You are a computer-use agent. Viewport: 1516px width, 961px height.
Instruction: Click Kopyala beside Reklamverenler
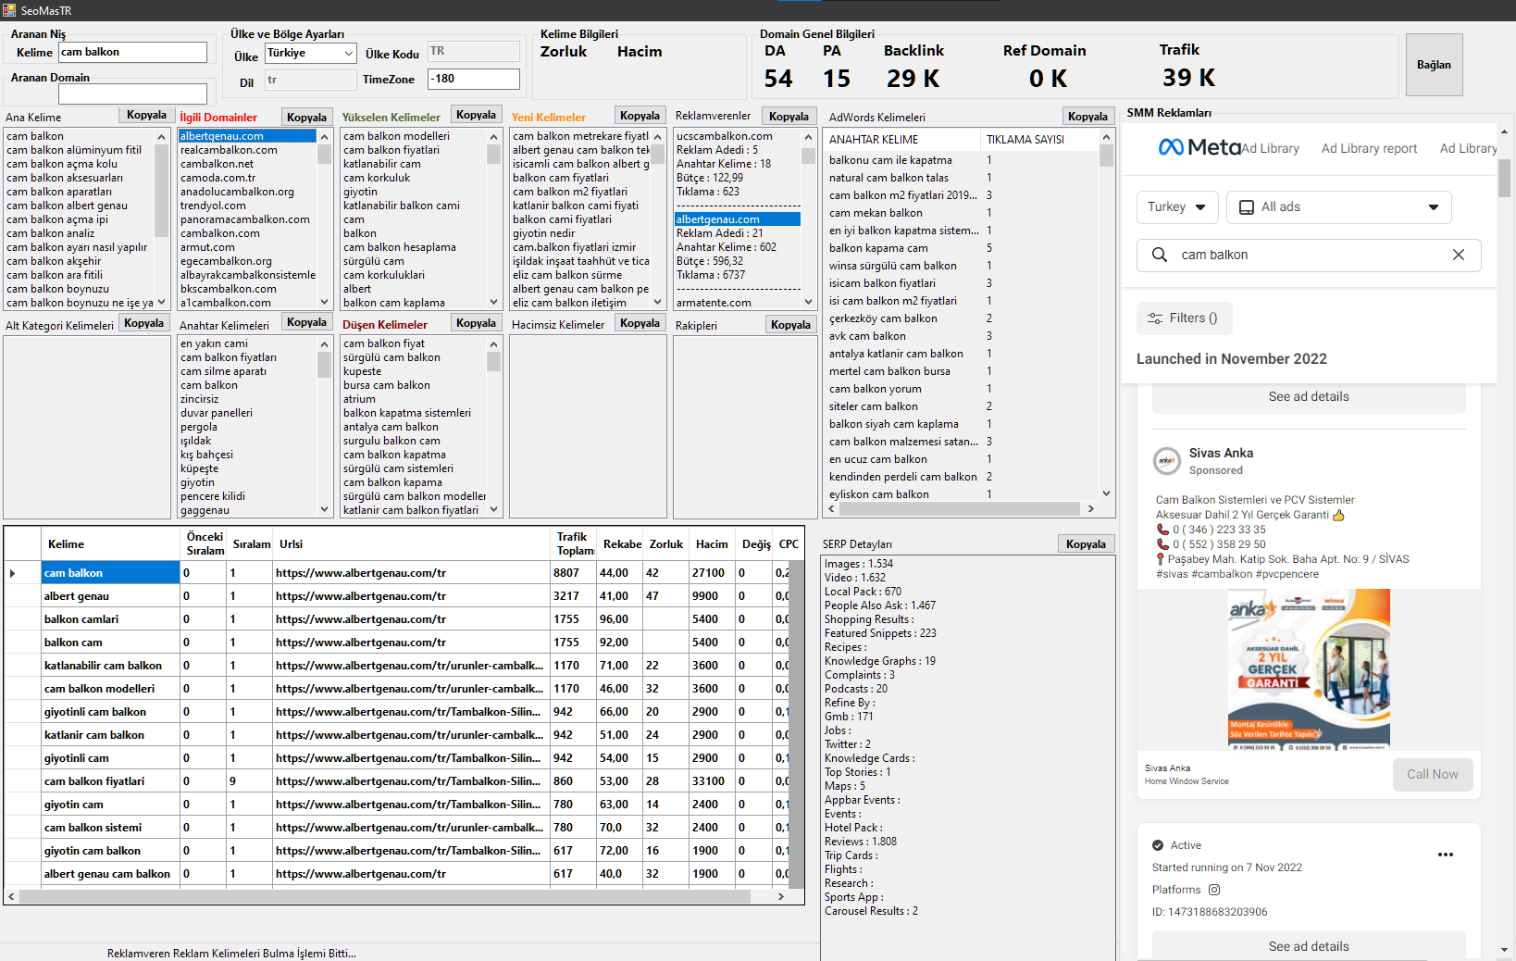789,117
